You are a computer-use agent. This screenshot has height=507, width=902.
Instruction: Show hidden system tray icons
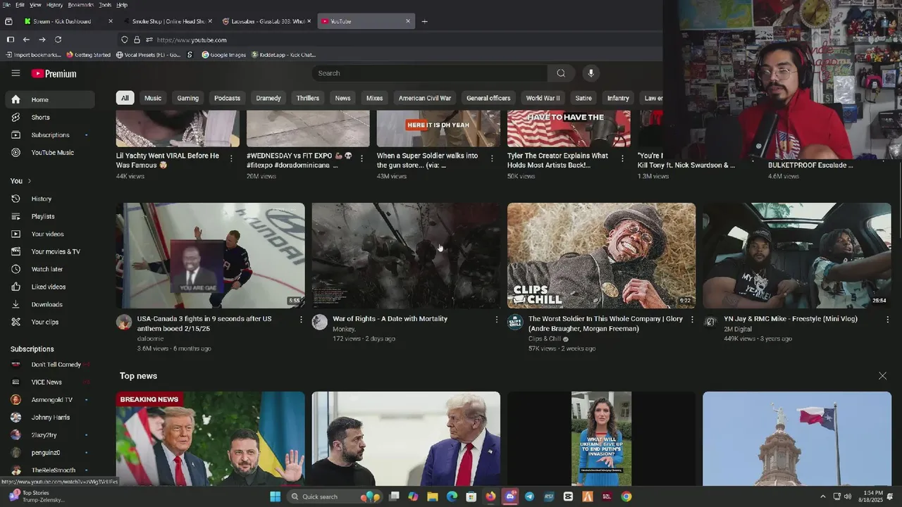[x=822, y=496]
